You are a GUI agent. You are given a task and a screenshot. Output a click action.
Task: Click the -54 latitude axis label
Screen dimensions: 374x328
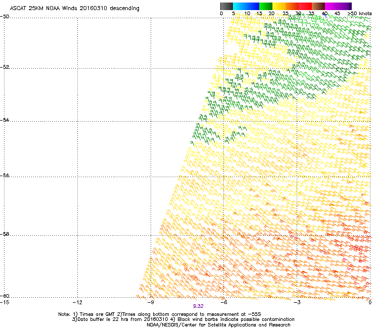5,120
